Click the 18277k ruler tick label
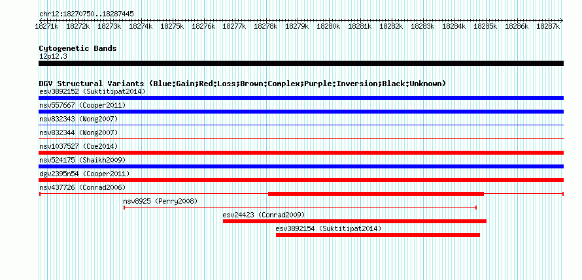This screenshot has height=280, width=582. [x=235, y=27]
